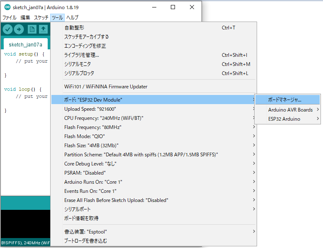Select ボード情報を取得
This screenshot has height=248, width=323.
pyautogui.click(x=154, y=218)
